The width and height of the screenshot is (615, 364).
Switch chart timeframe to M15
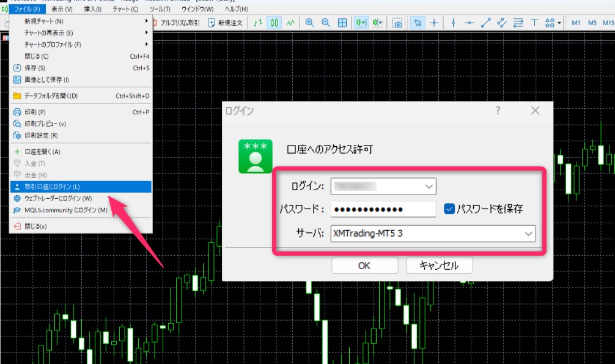pyautogui.click(x=610, y=22)
